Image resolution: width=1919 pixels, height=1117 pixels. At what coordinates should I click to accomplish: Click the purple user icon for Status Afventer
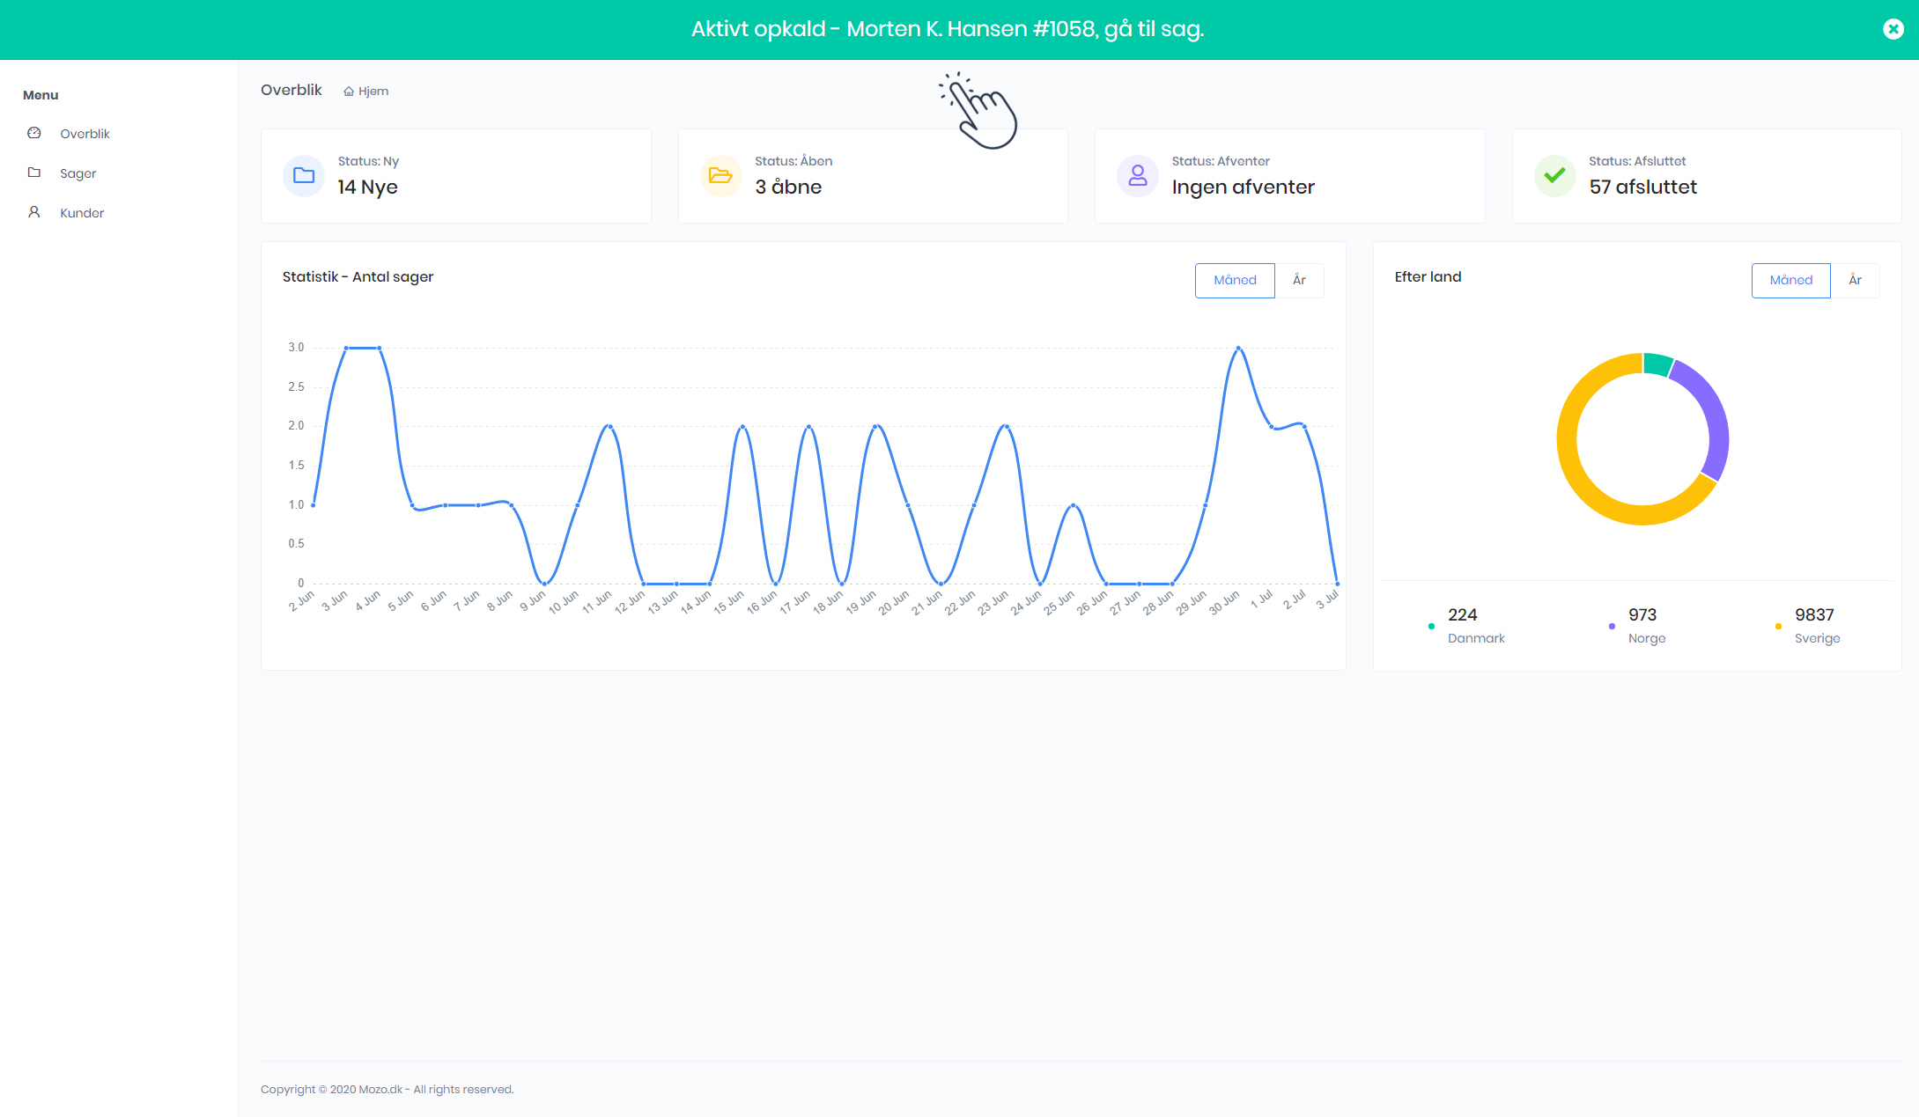point(1138,175)
